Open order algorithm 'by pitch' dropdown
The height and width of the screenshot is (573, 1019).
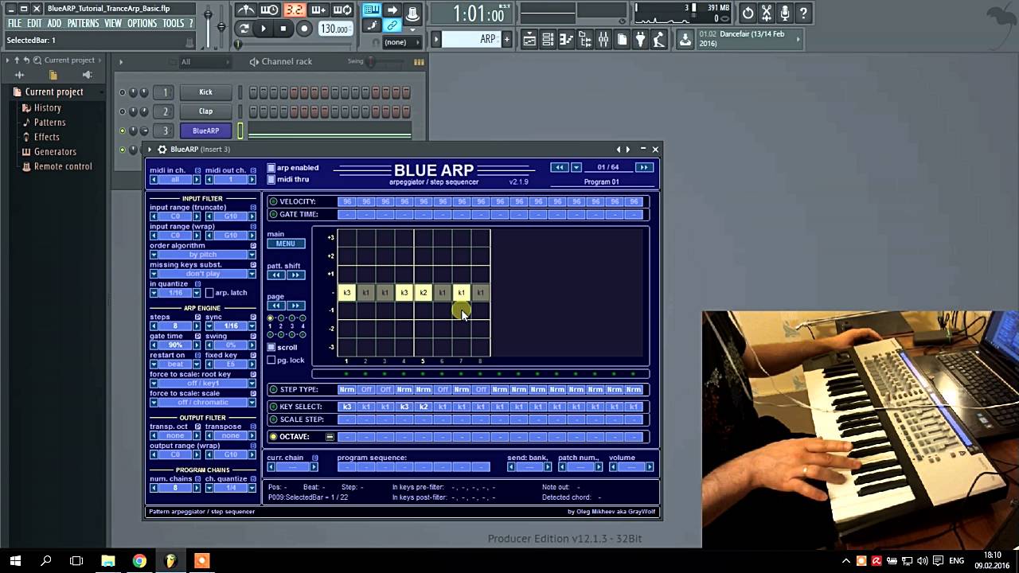tap(203, 255)
